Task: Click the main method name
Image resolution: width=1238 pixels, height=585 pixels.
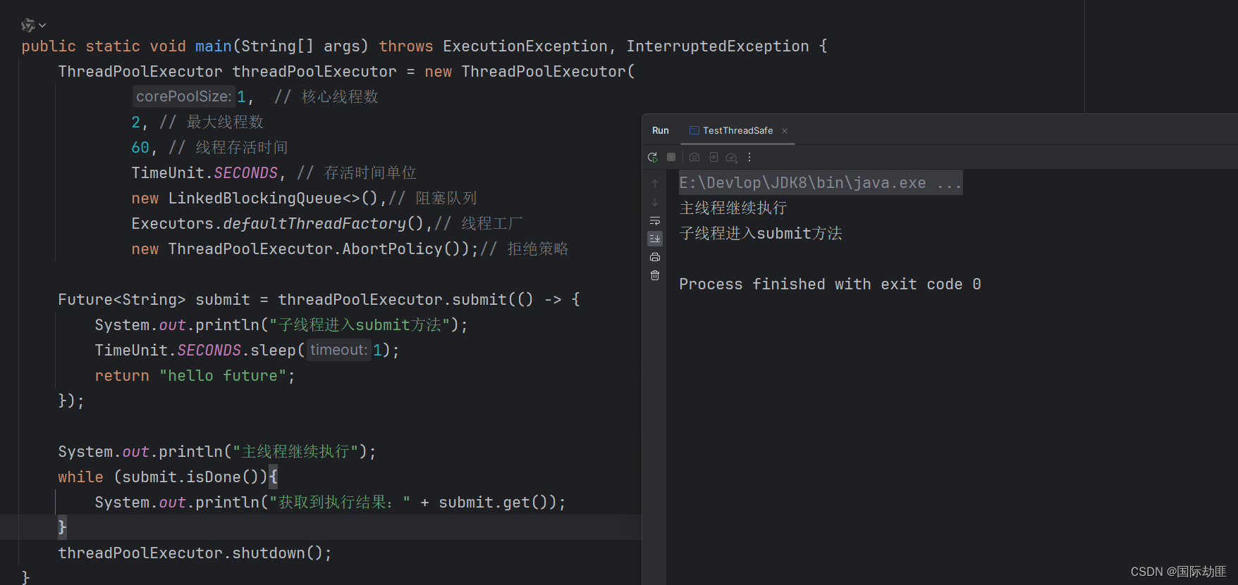Action: pos(214,46)
